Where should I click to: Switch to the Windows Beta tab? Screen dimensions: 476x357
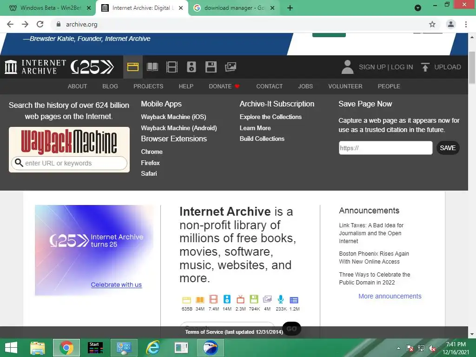click(x=50, y=8)
